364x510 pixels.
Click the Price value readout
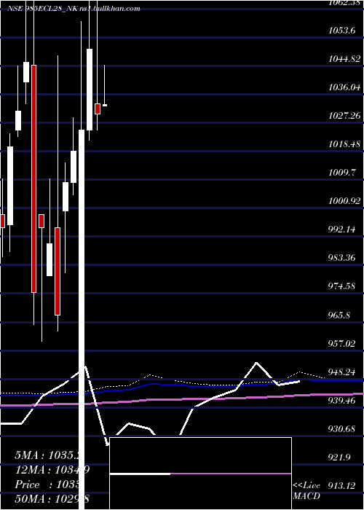(47, 484)
